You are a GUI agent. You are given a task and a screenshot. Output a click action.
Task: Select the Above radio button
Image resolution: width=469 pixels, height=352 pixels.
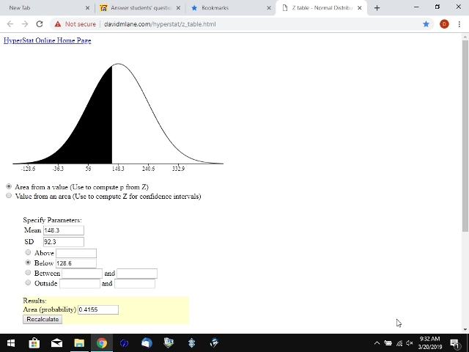(28, 252)
